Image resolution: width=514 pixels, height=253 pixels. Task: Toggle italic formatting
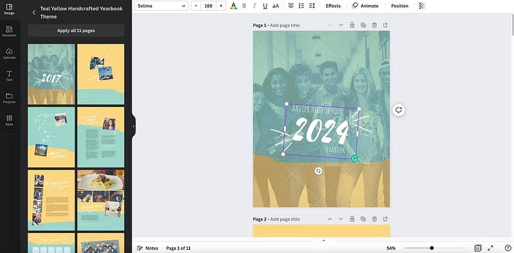tap(254, 6)
